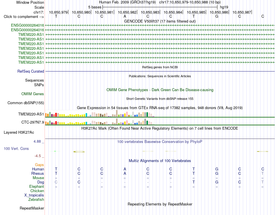The image size is (275, 215).
Task: Click the Human species label
Action: point(38,169)
